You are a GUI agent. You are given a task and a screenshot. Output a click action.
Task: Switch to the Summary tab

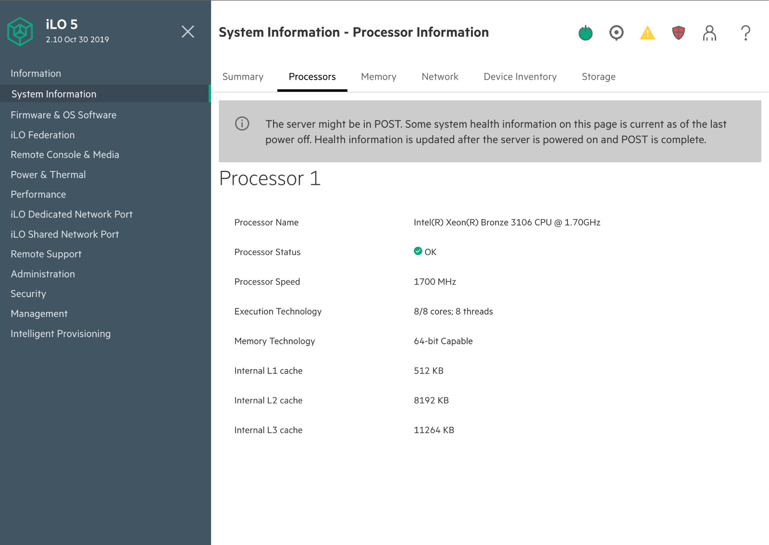[x=243, y=77]
